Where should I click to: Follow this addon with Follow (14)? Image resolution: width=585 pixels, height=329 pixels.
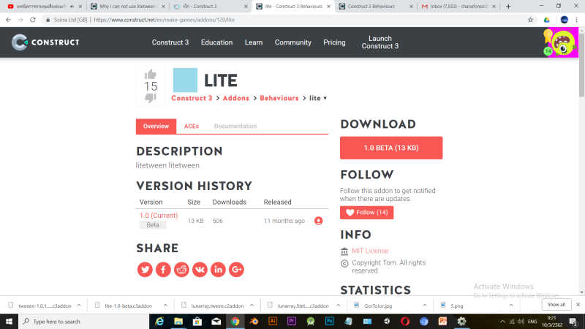(x=367, y=212)
